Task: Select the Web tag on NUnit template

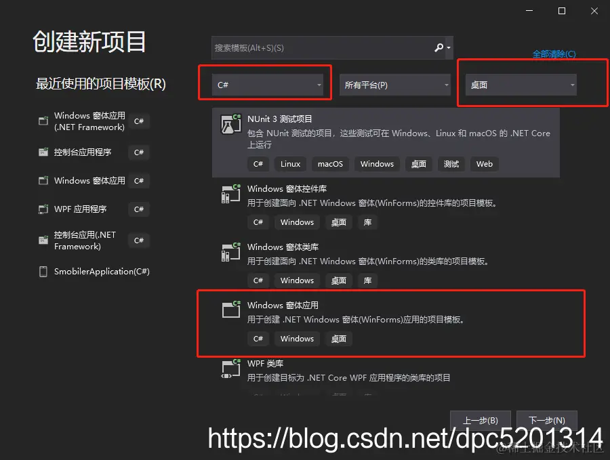Action: pos(484,163)
